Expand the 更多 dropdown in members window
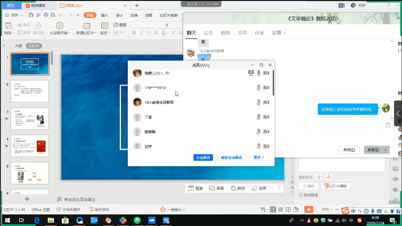The width and height of the screenshot is (402, 226). tap(259, 158)
